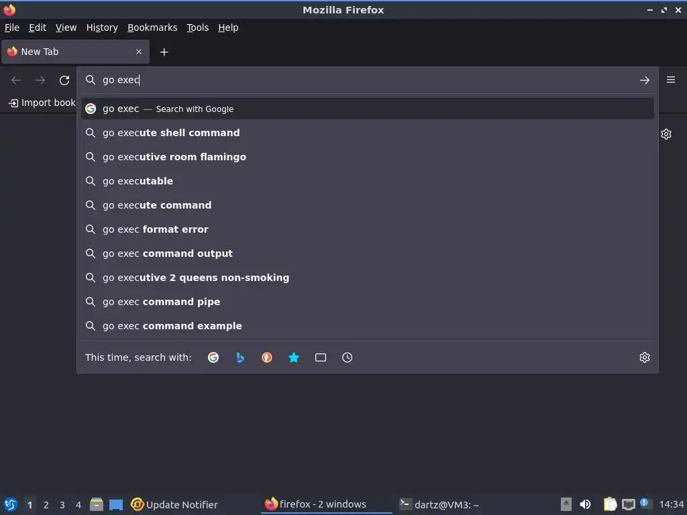Click the notification tray icon with badge
This screenshot has height=515, width=687.
click(x=645, y=503)
